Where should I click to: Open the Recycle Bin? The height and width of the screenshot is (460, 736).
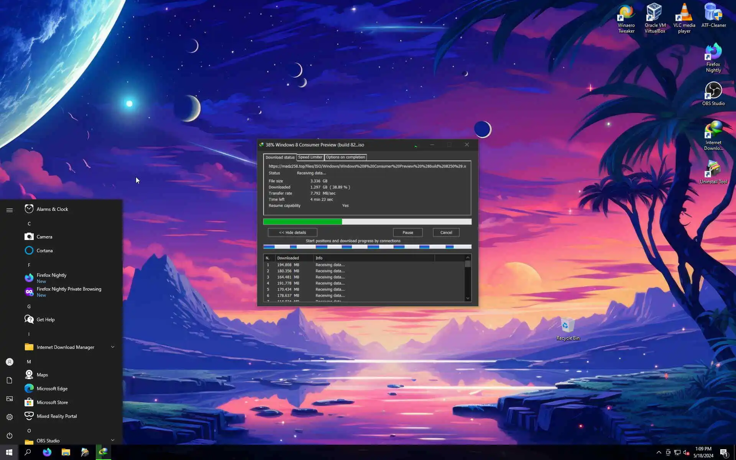568,329
